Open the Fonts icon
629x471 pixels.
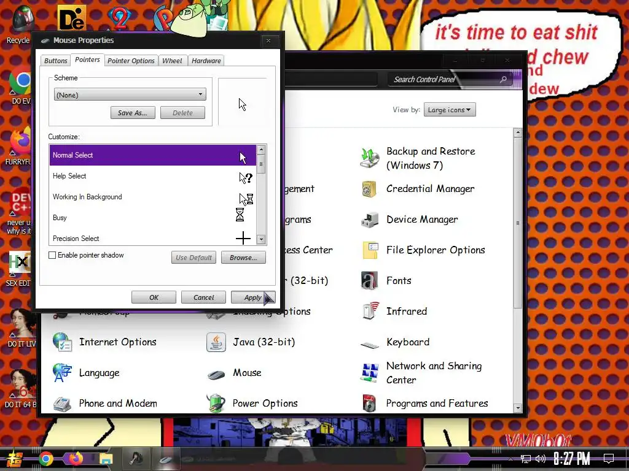[x=369, y=280]
